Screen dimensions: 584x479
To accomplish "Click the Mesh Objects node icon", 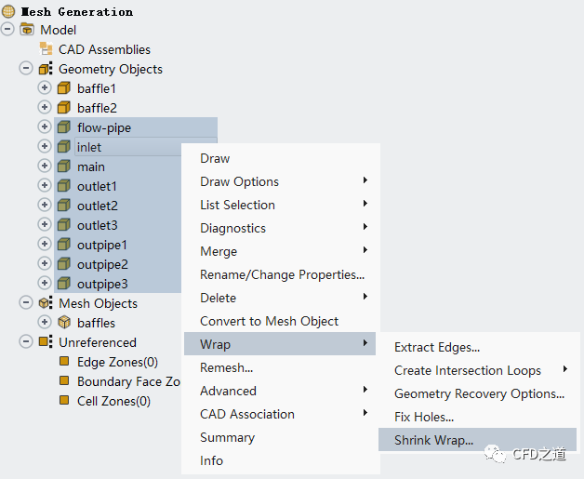I will (46, 303).
